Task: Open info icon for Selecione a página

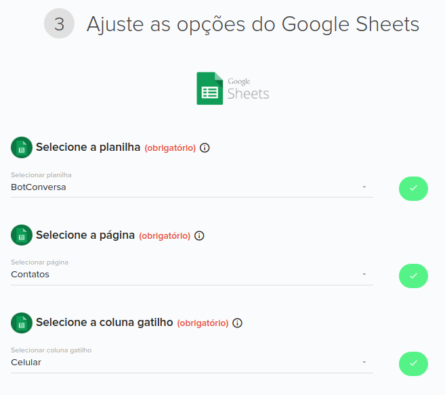Action: pos(199,236)
